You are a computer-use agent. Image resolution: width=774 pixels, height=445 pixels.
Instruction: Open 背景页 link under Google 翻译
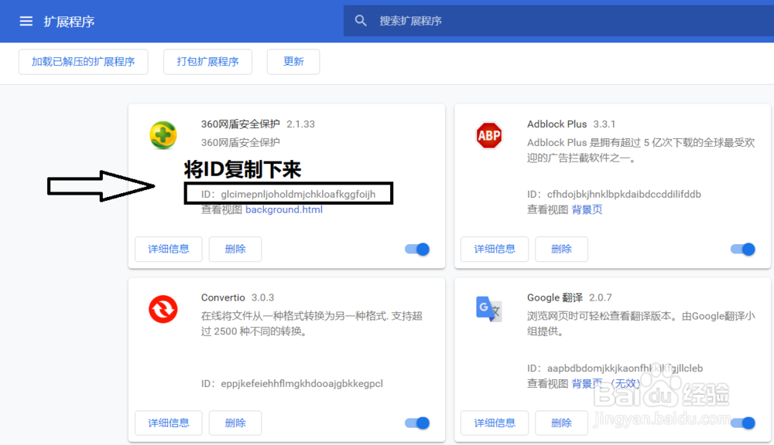606,383
